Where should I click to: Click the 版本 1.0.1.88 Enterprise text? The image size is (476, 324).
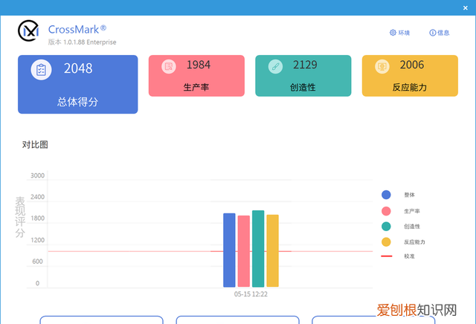tap(82, 42)
